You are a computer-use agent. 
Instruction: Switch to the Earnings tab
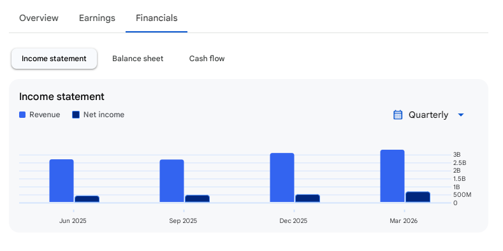click(97, 18)
